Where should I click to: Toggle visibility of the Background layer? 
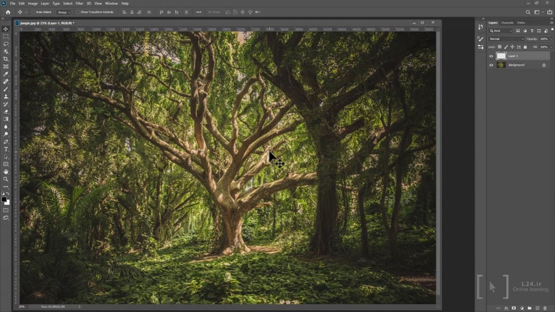(x=491, y=65)
